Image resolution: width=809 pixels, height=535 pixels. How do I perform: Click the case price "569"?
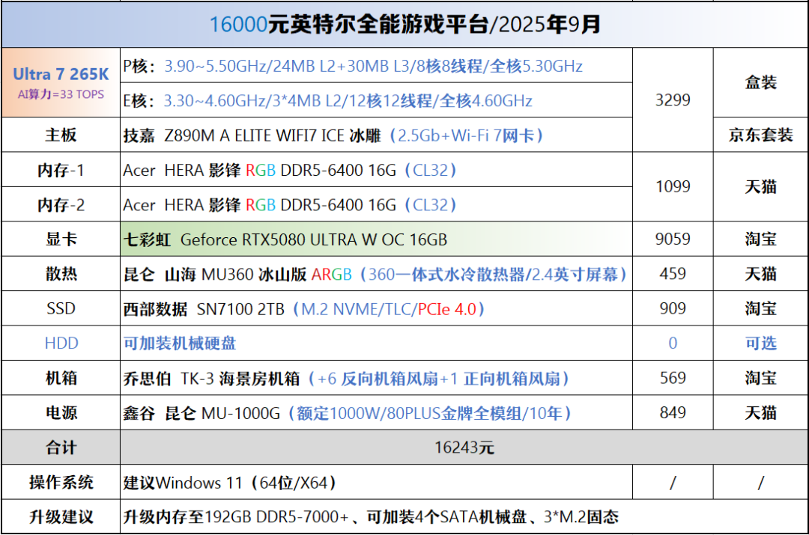(673, 379)
